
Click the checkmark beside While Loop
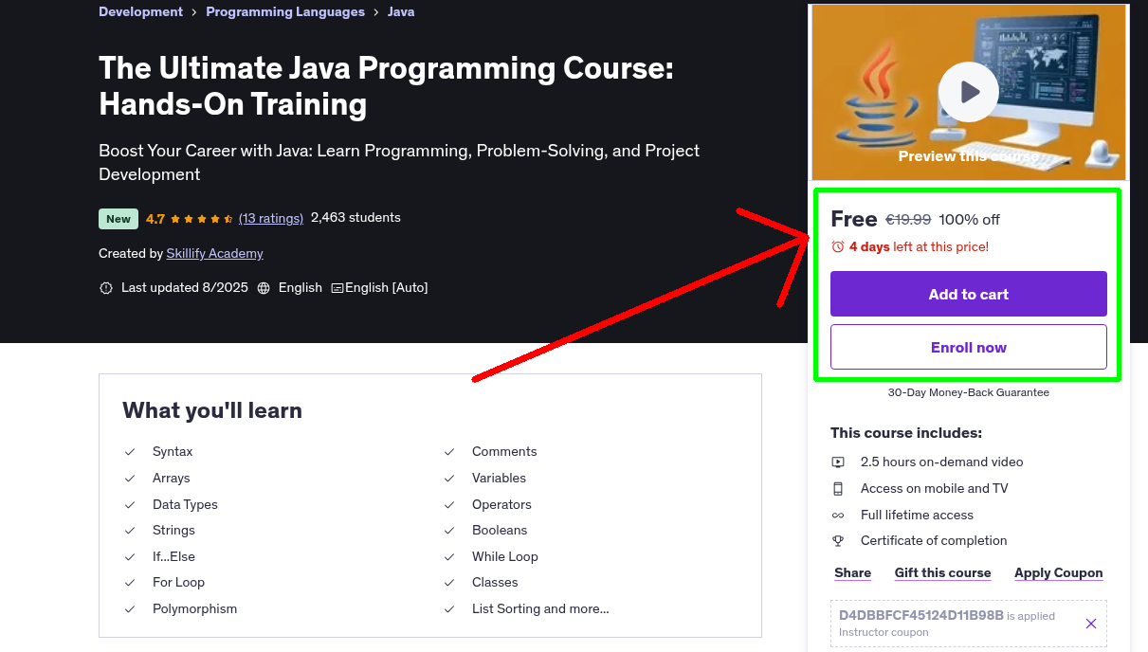[449, 557]
